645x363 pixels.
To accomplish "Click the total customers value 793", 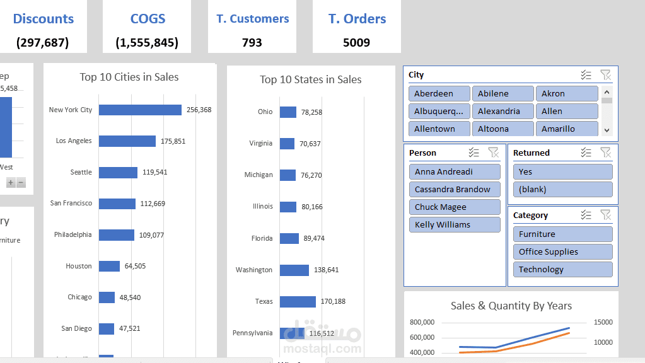I will (252, 43).
